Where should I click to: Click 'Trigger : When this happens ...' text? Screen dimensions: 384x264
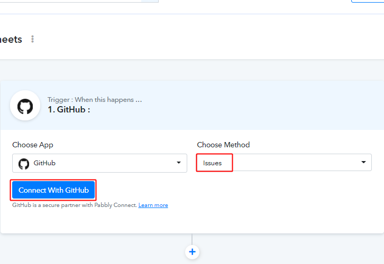coord(95,100)
